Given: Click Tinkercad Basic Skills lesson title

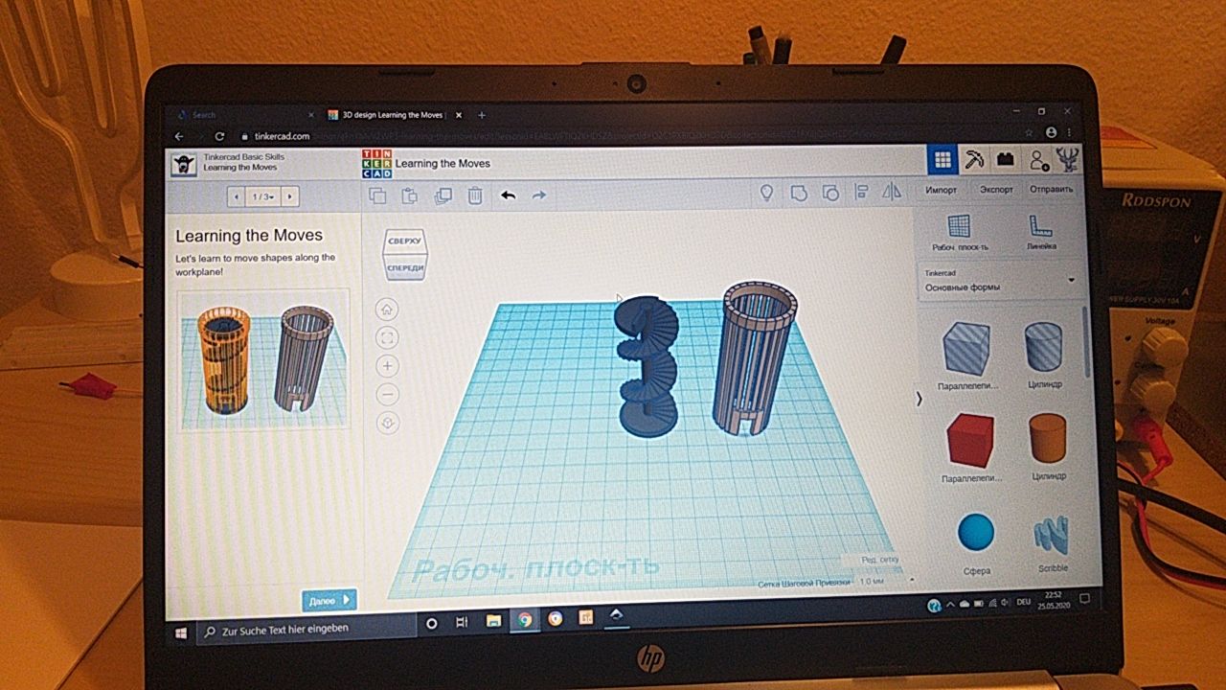Looking at the screenshot, I should coord(244,157).
